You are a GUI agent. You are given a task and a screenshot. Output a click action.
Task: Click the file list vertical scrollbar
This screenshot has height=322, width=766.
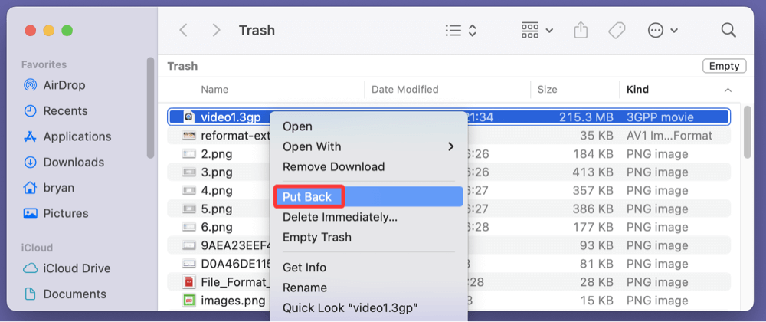click(748, 133)
